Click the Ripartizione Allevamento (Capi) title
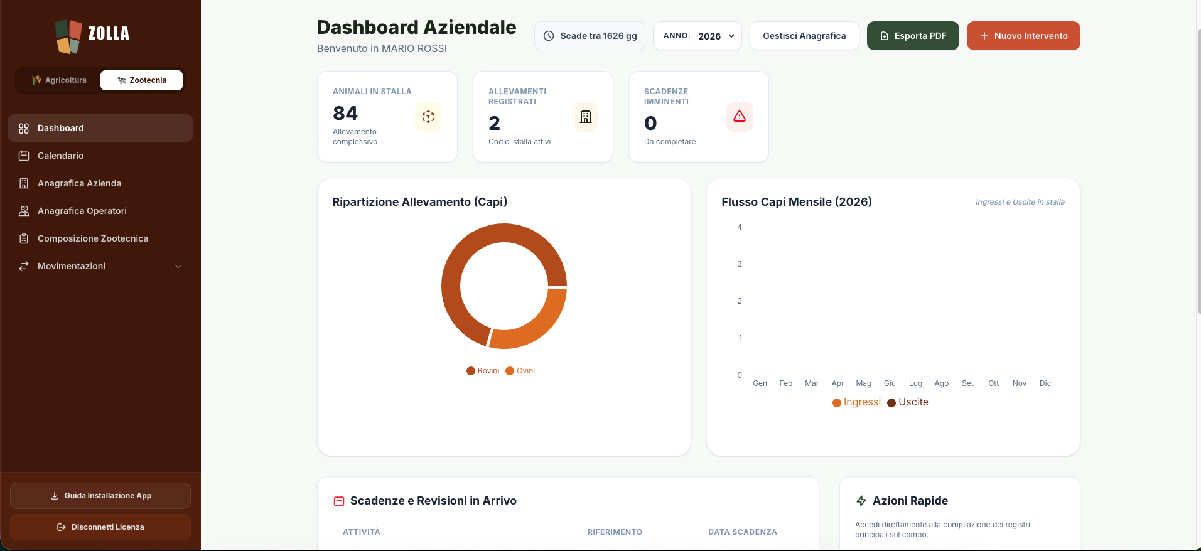This screenshot has width=1201, height=551. 420,202
